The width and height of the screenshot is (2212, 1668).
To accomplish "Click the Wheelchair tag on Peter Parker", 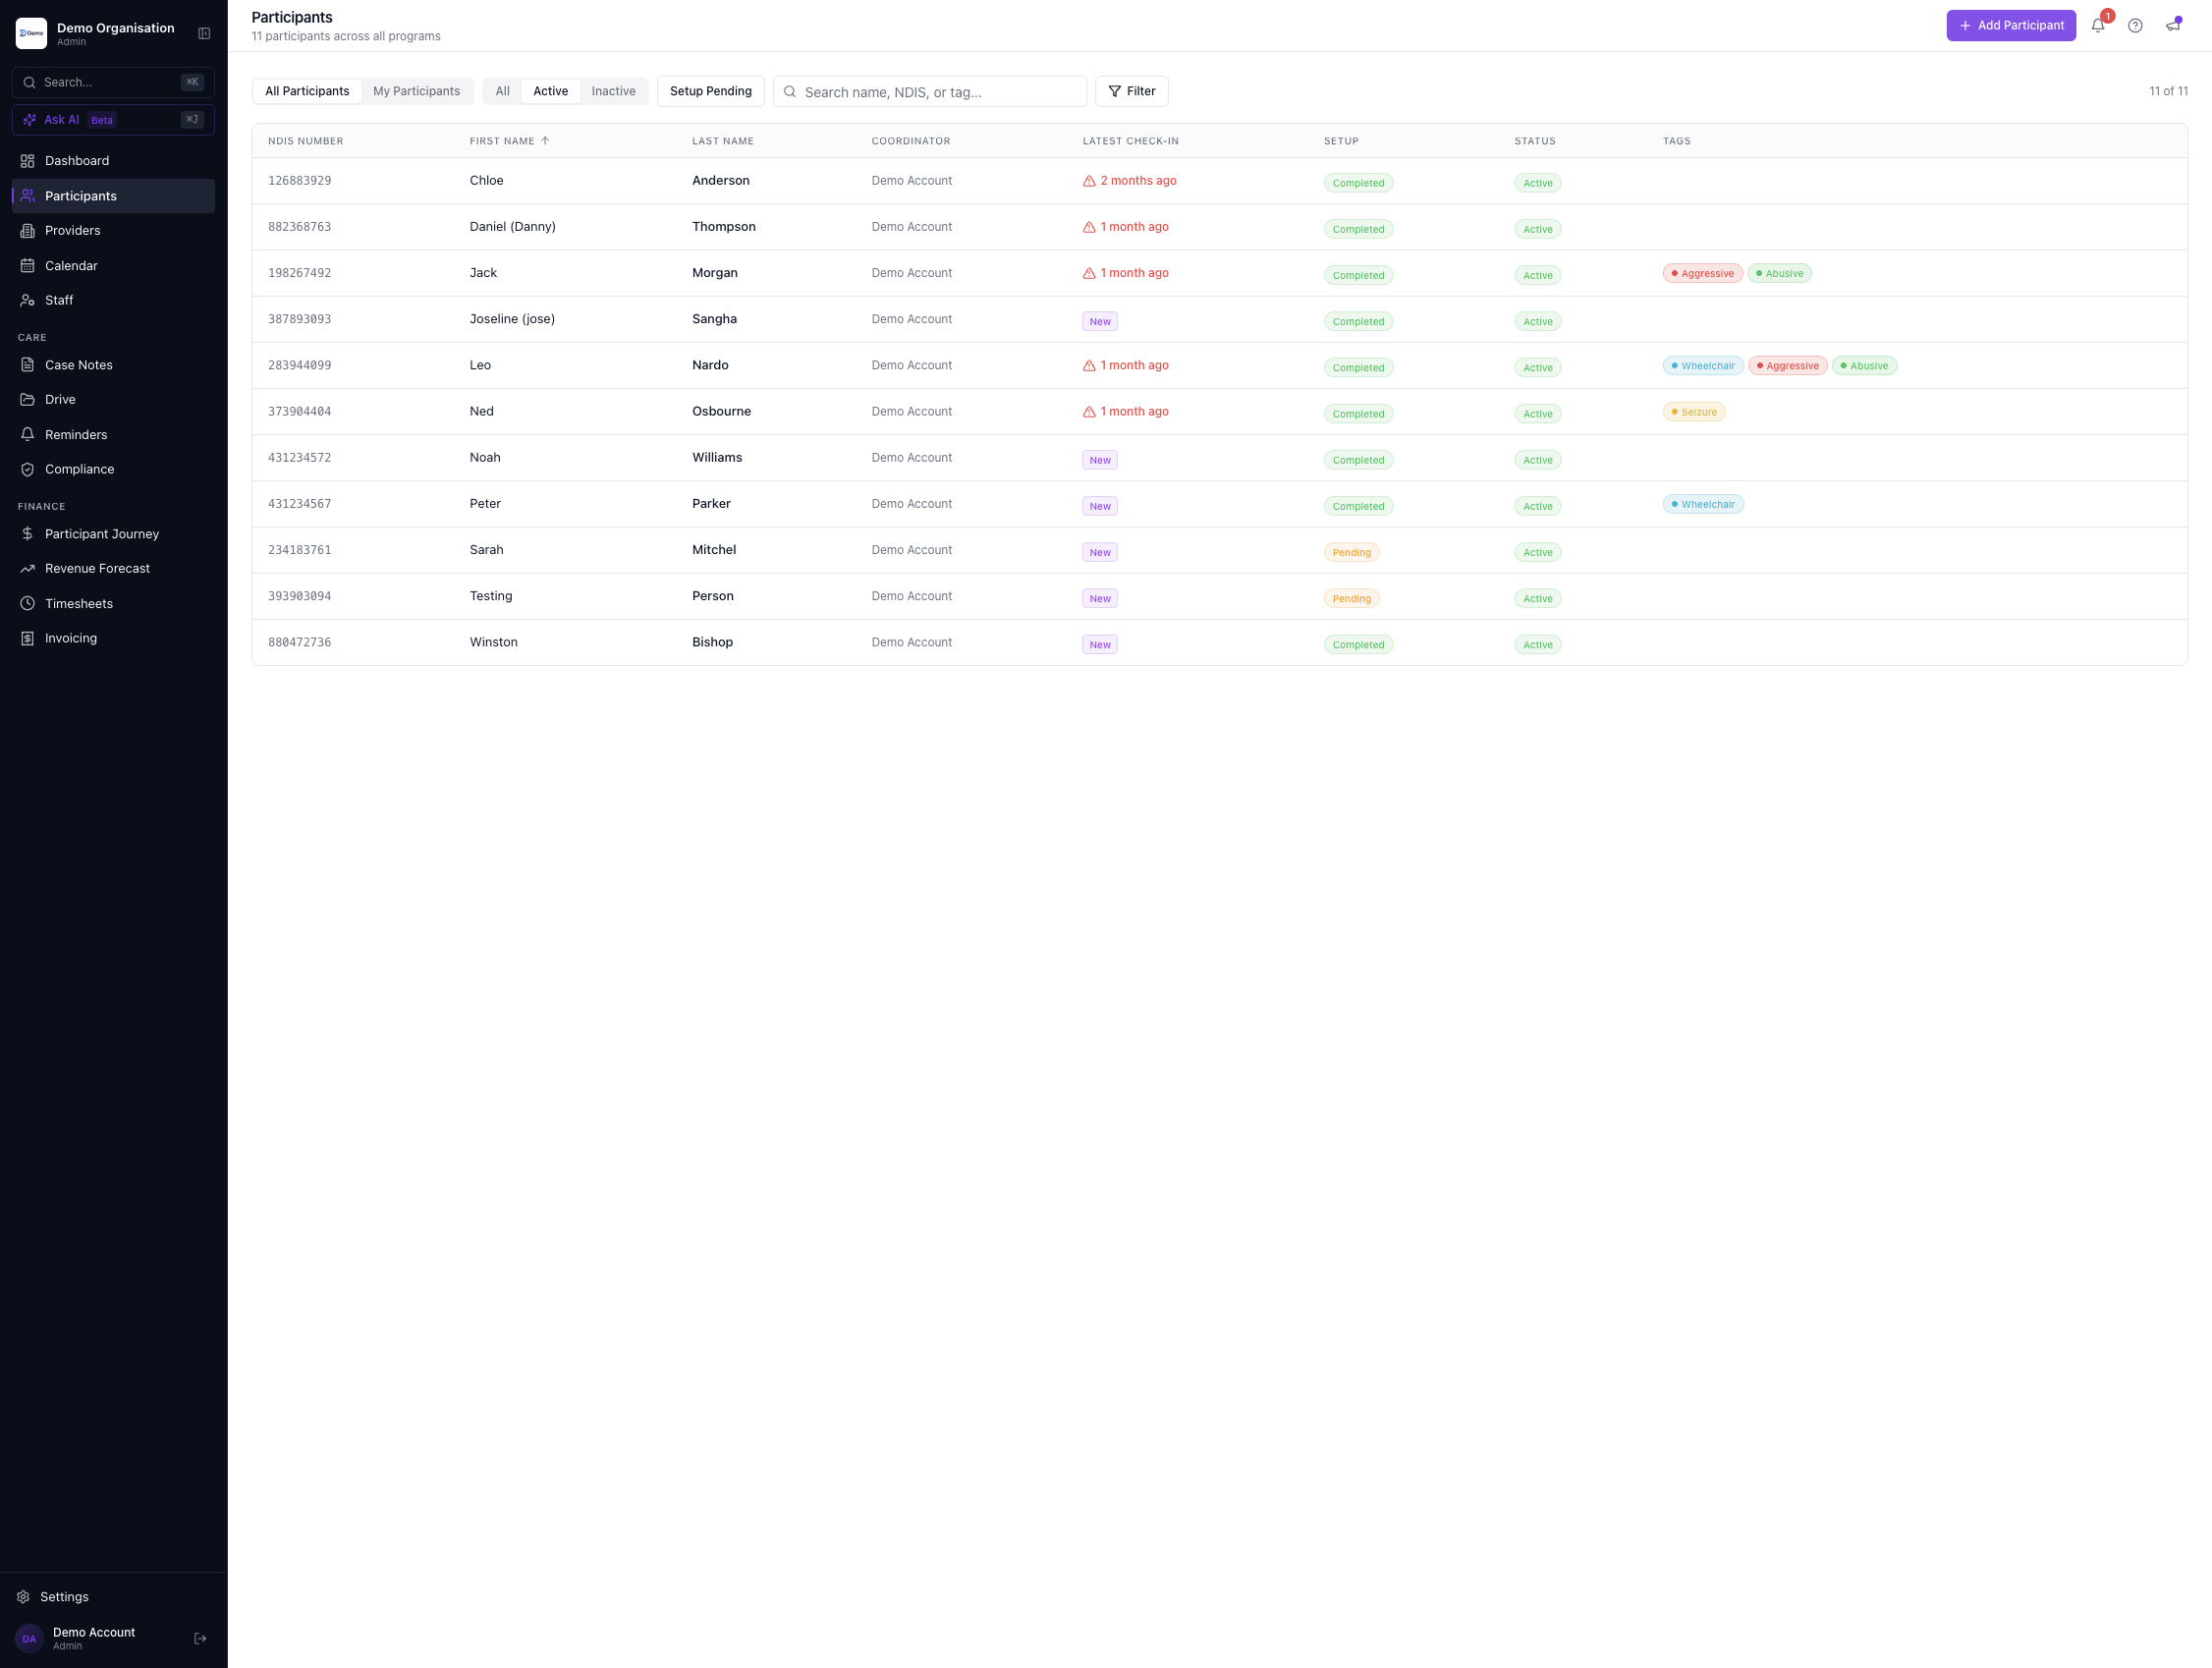I will [x=1702, y=504].
